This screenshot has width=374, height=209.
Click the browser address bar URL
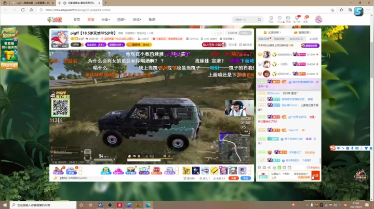click(x=78, y=10)
